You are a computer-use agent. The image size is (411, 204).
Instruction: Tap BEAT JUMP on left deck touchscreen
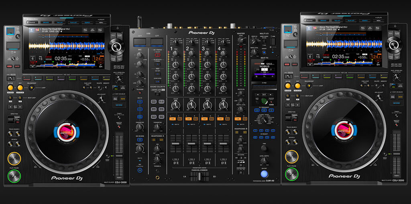tap(100, 30)
